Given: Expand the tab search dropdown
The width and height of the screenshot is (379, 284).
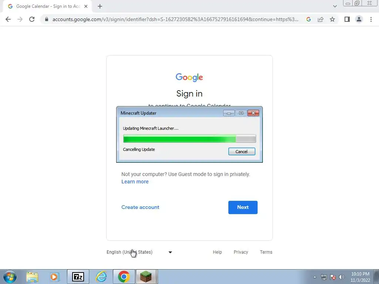Looking at the screenshot, I should pos(335,6).
